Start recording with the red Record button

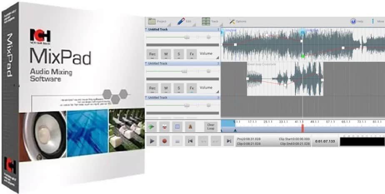[x=165, y=141]
